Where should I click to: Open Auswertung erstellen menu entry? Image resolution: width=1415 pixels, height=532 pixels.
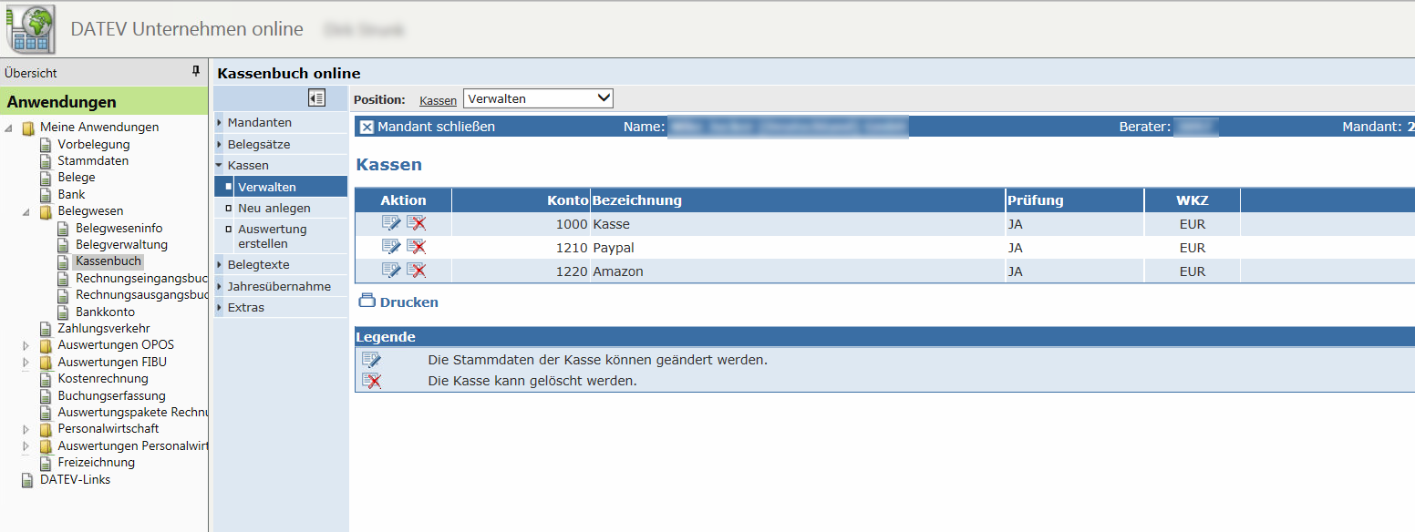(x=272, y=236)
